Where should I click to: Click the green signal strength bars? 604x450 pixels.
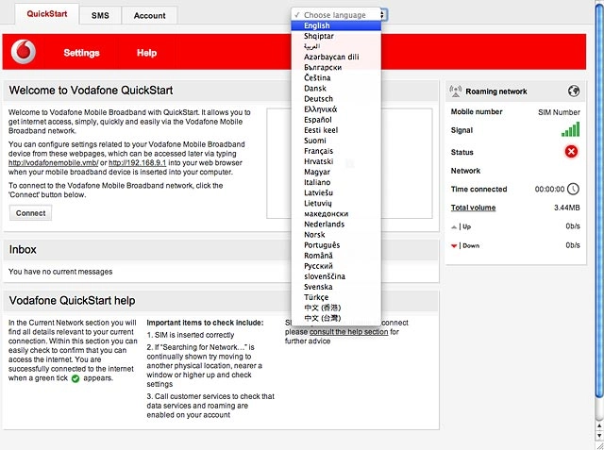pyautogui.click(x=570, y=130)
